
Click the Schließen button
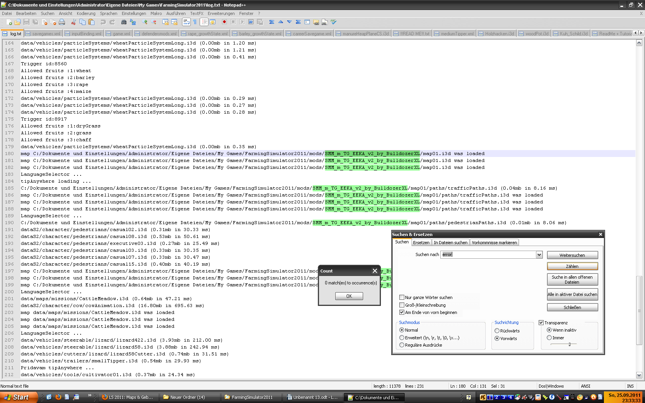click(572, 307)
